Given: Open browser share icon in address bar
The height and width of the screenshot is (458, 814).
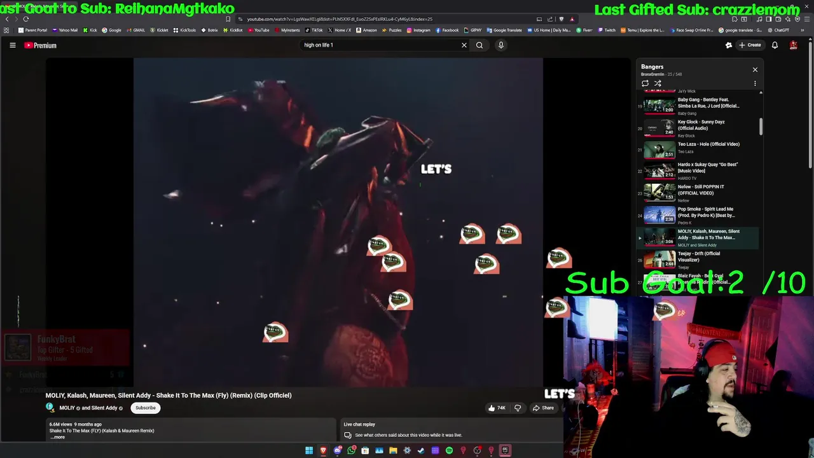Looking at the screenshot, I should click(x=550, y=19).
